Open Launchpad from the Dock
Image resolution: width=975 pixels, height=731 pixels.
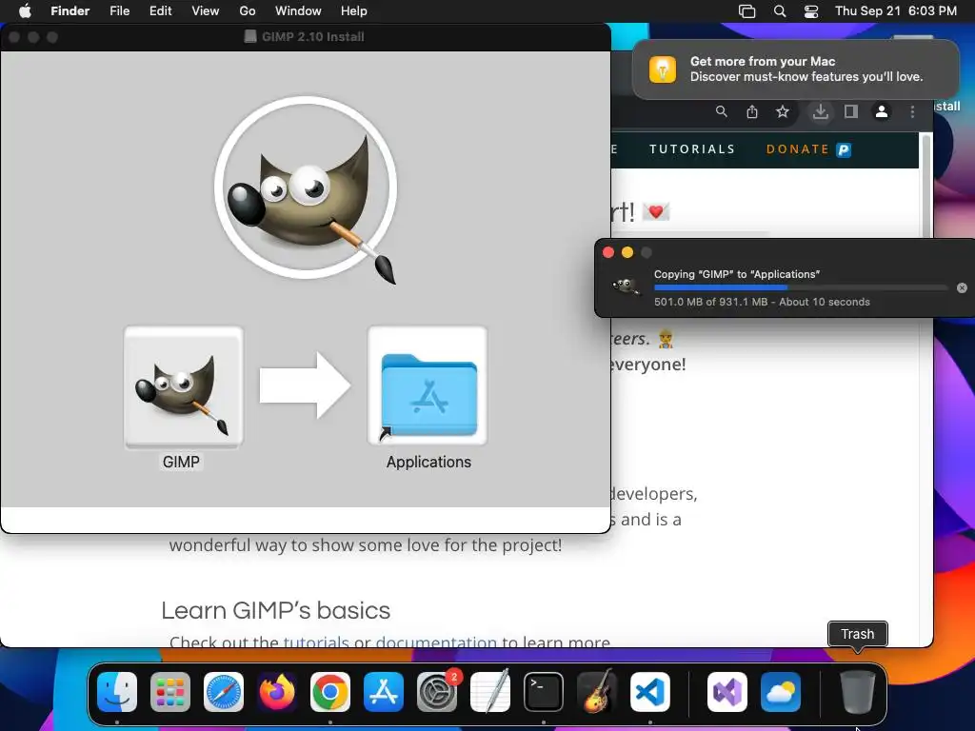170,692
